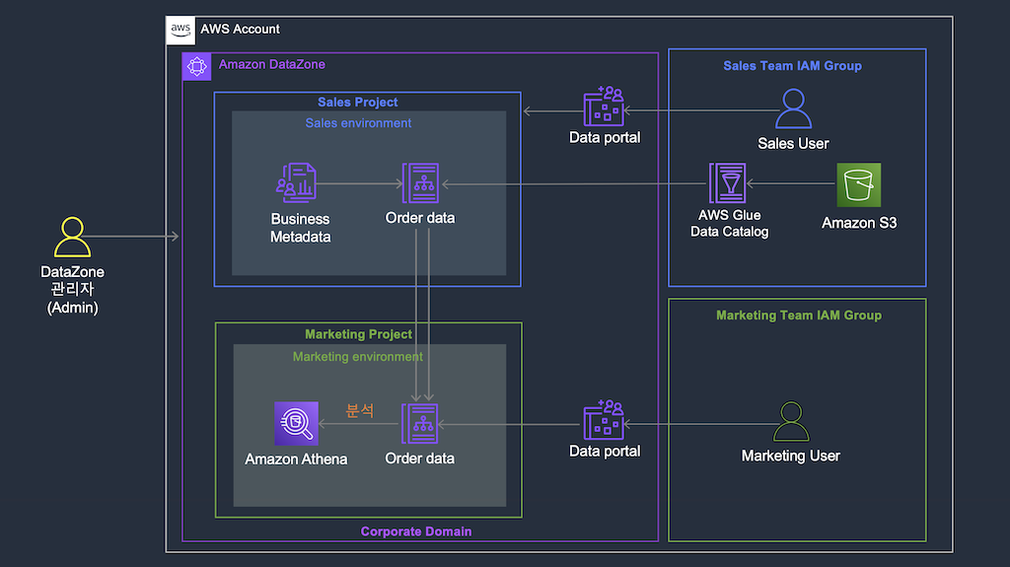Click the 'Amazon DataZone' title text

272,64
